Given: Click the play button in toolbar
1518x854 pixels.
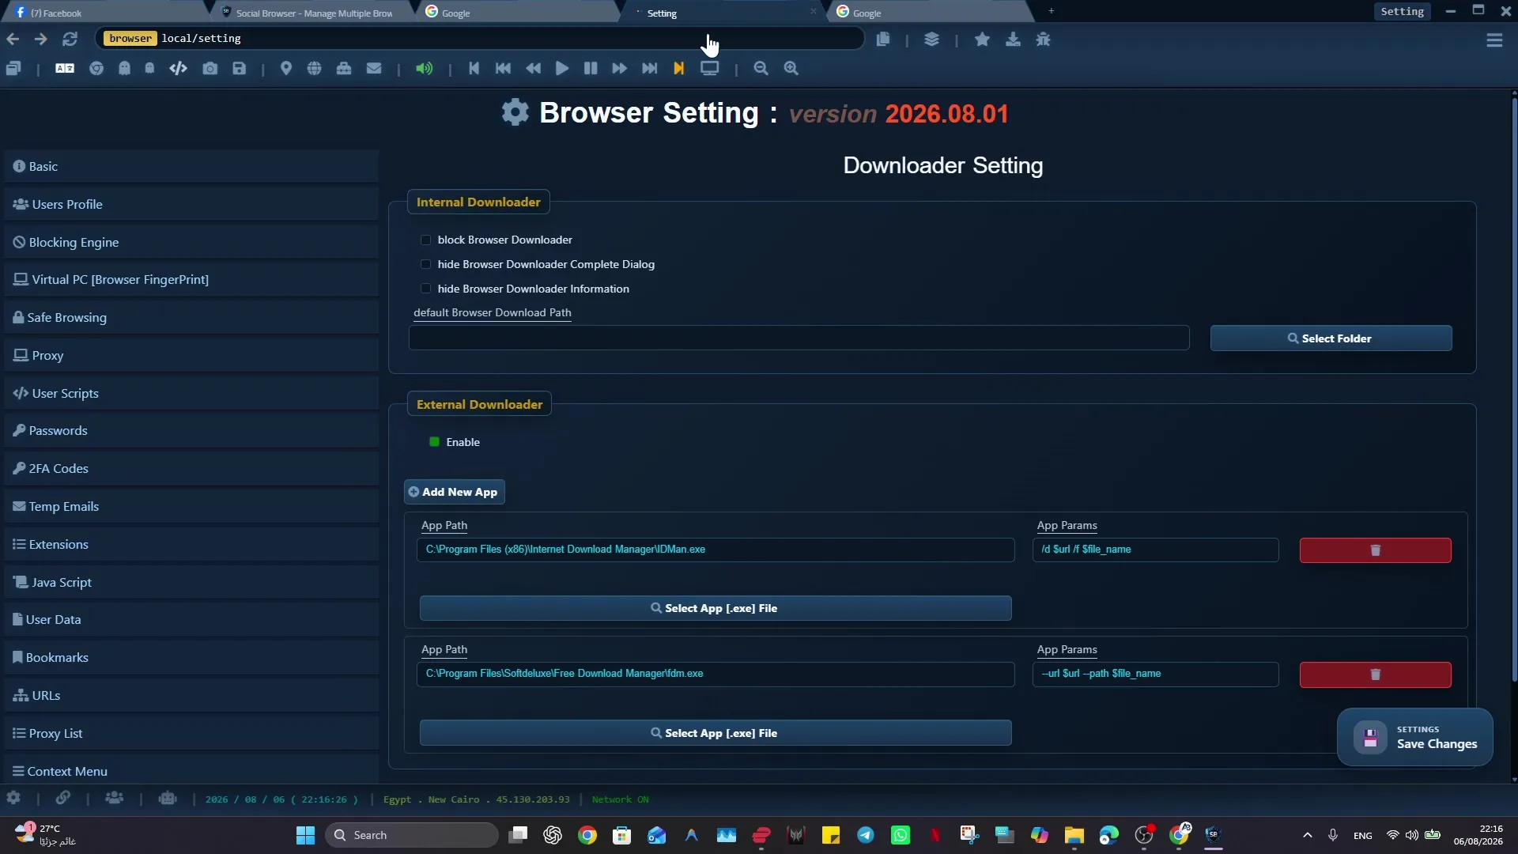Looking at the screenshot, I should (x=562, y=69).
